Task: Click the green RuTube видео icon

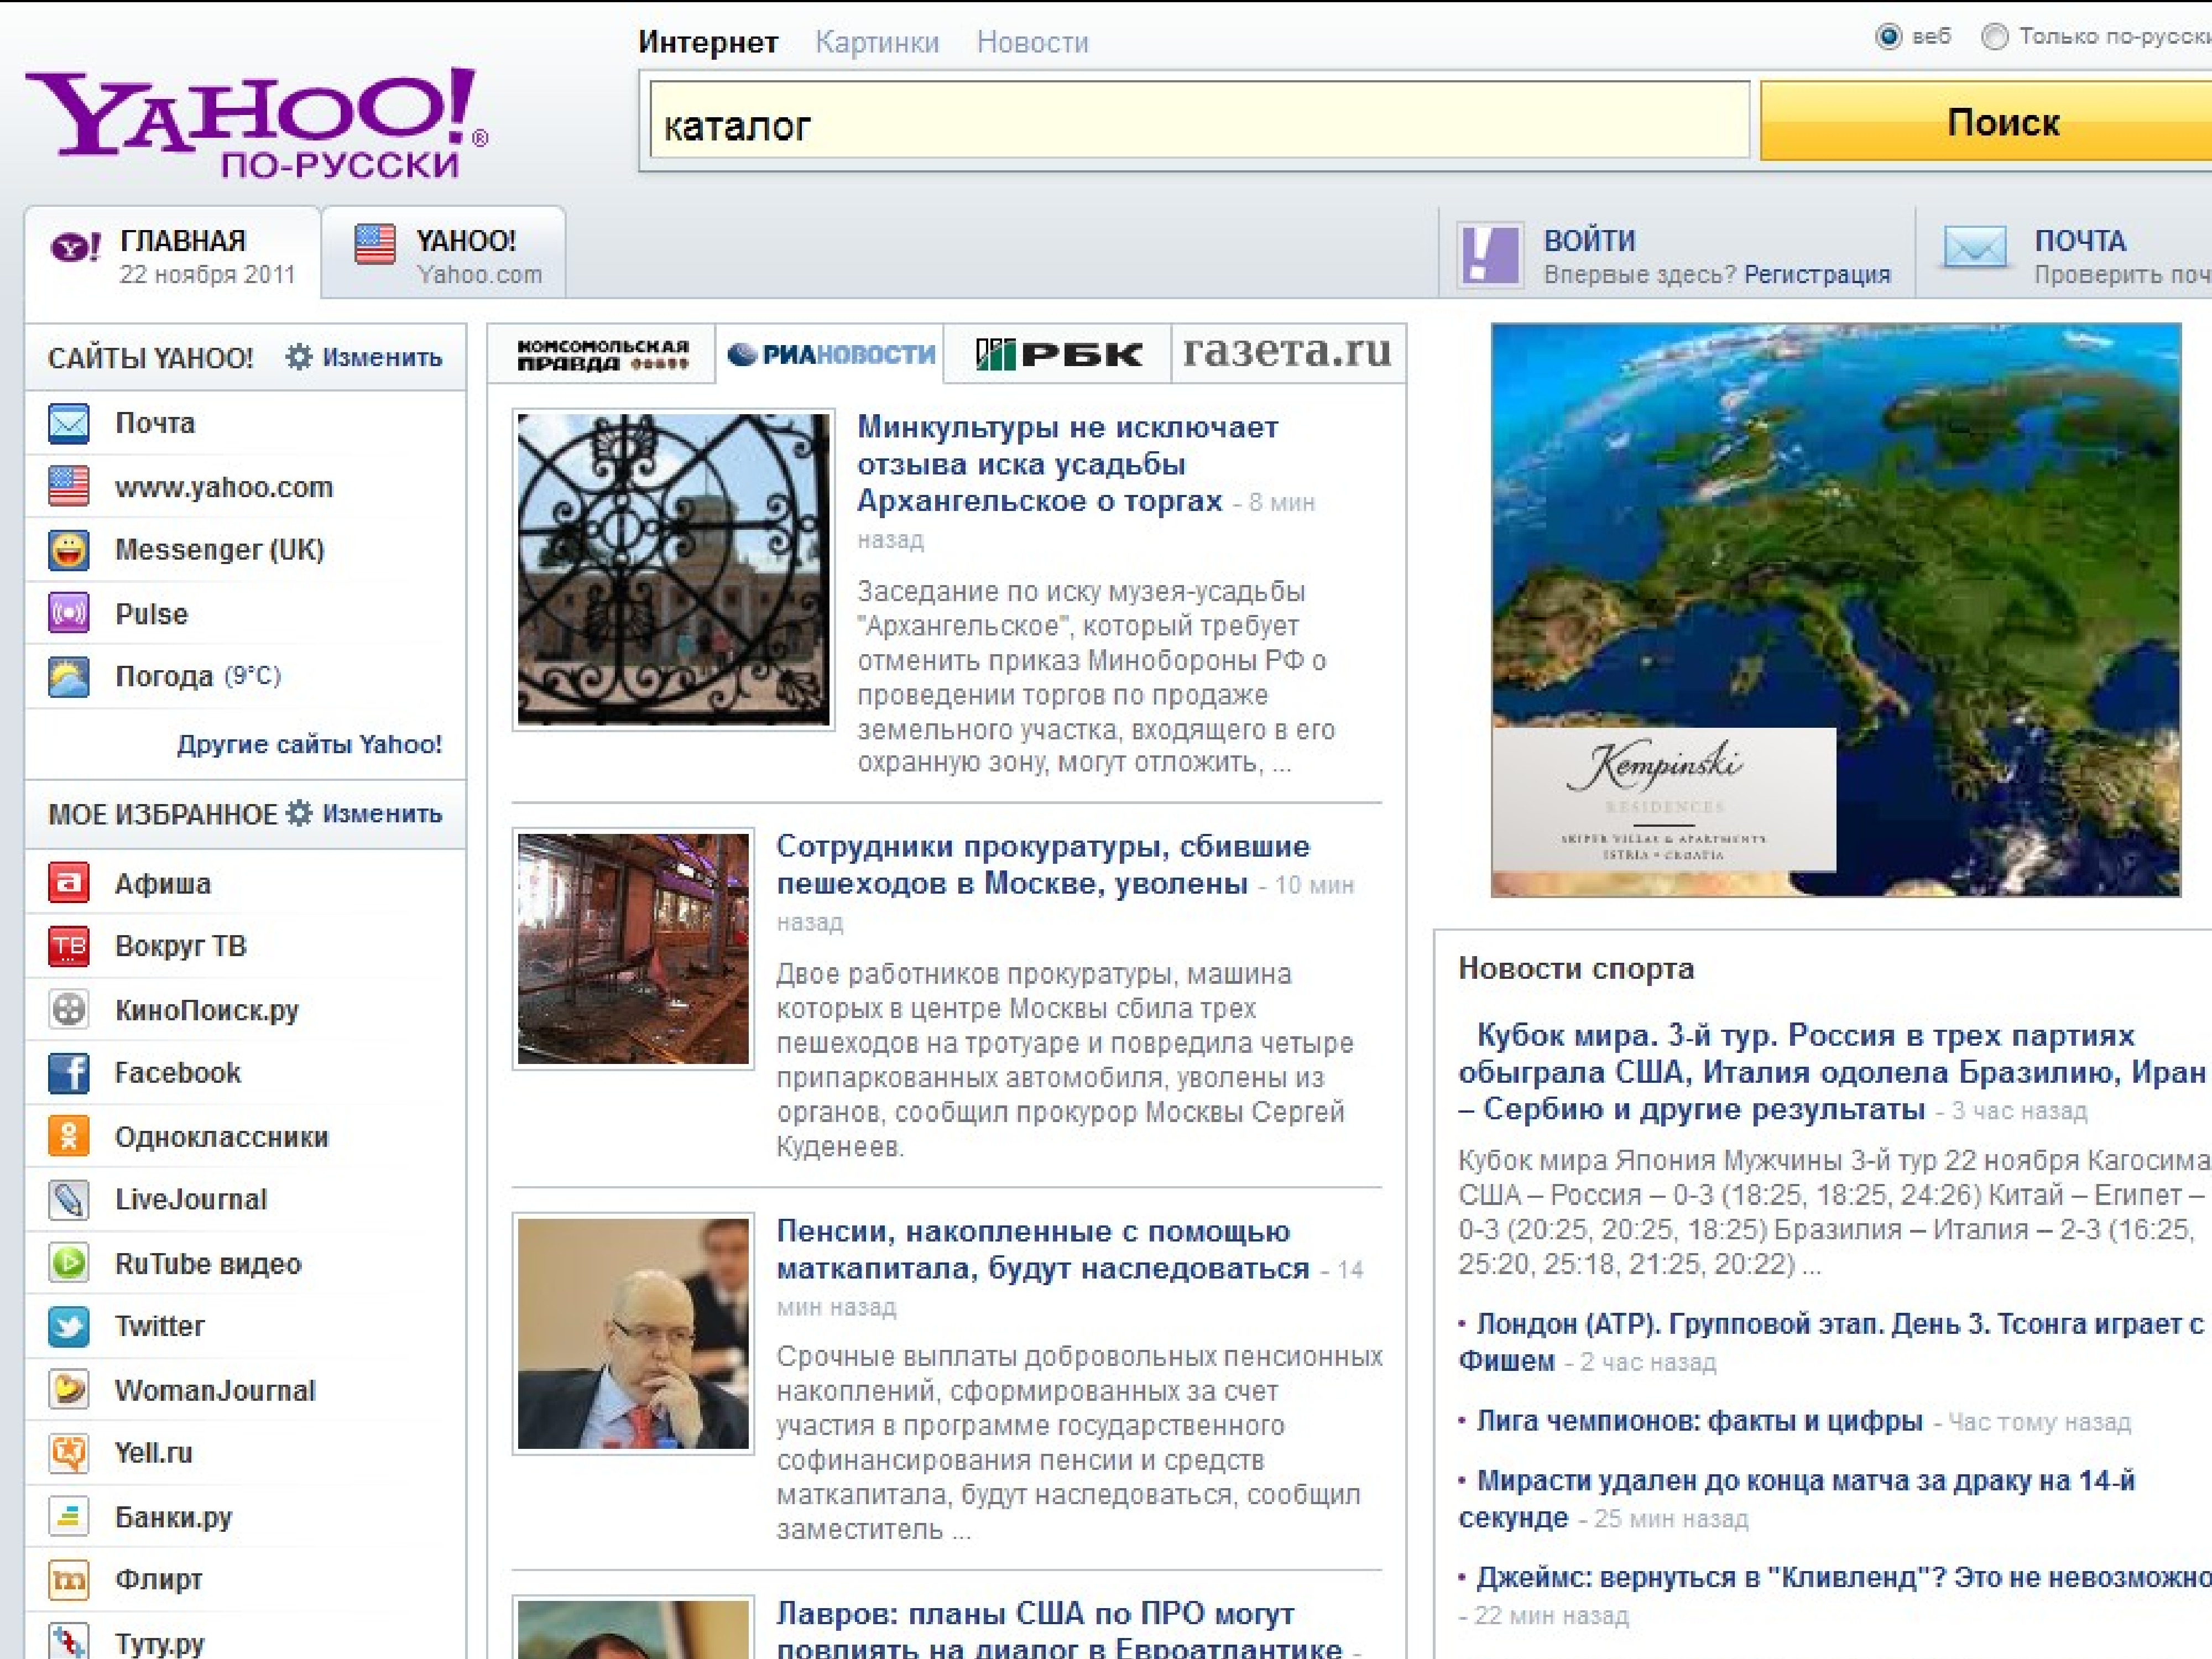Action: click(68, 1263)
